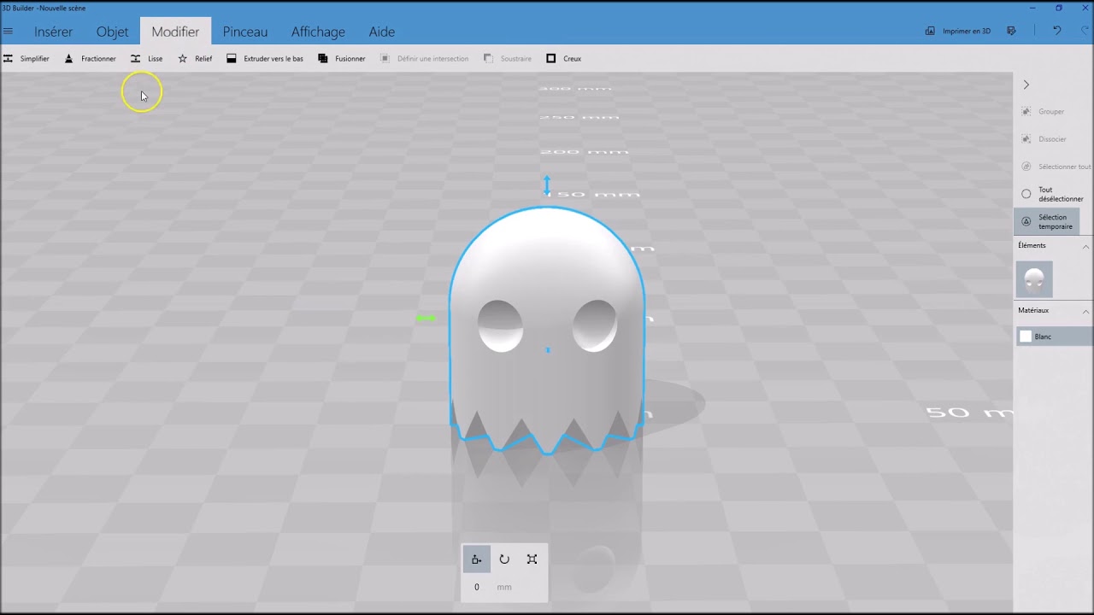Click Tout désélectionner
The image size is (1094, 615).
1053,194
